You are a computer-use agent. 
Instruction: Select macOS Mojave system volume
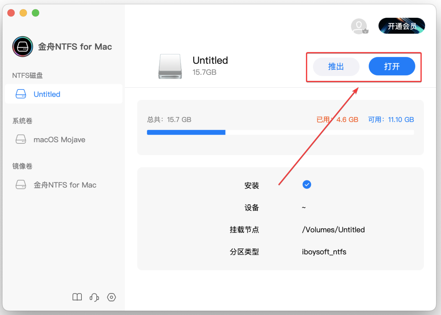pyautogui.click(x=64, y=140)
